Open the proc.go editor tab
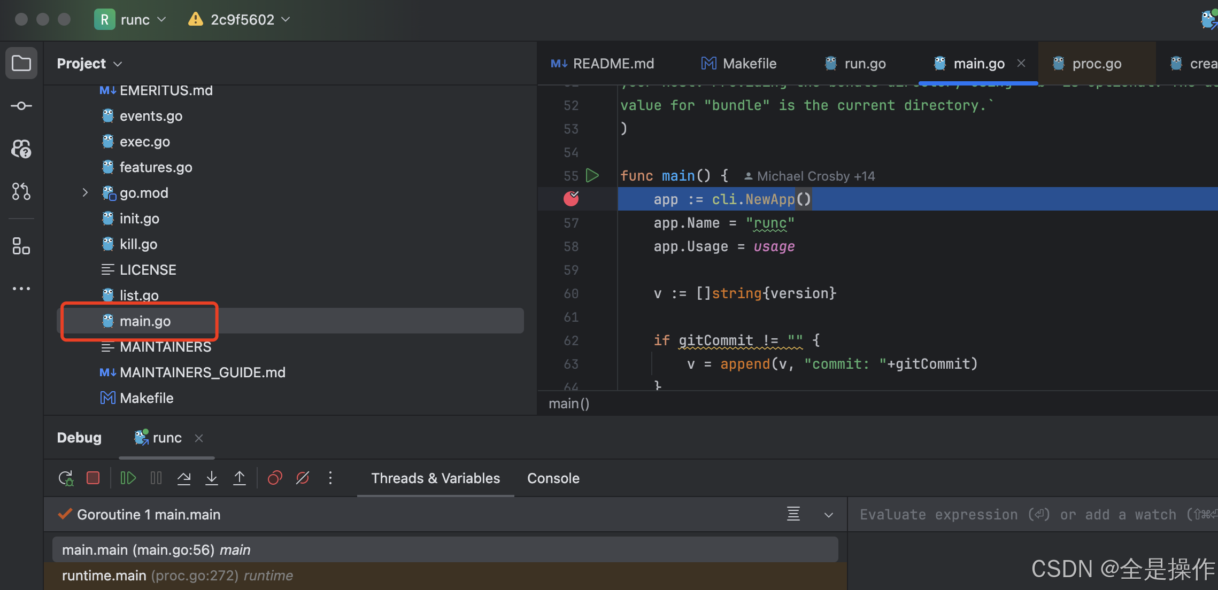Viewport: 1218px width, 590px height. pyautogui.click(x=1096, y=64)
